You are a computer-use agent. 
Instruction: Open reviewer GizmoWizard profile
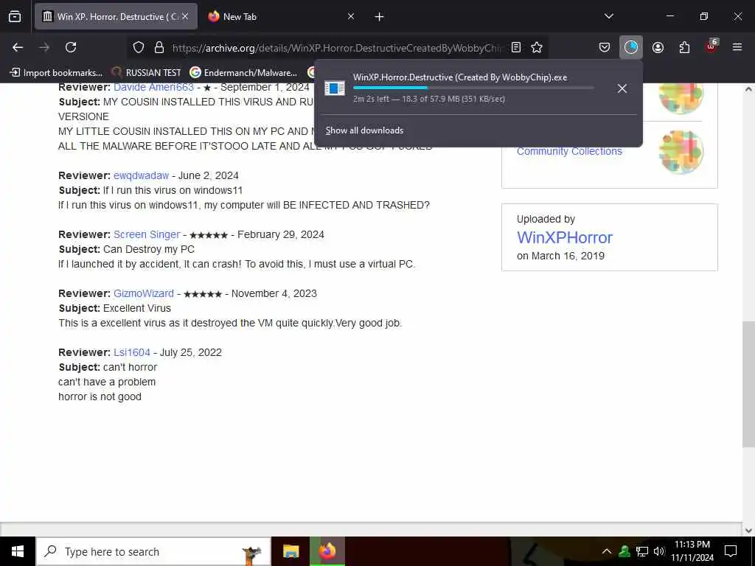tap(144, 293)
